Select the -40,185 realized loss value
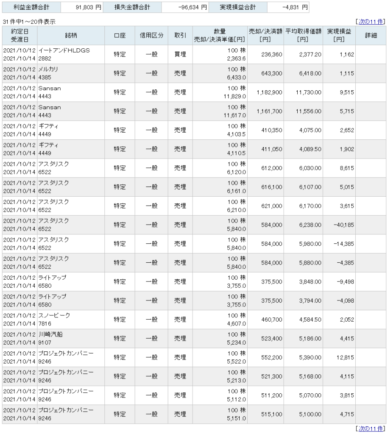 [x=344, y=225]
